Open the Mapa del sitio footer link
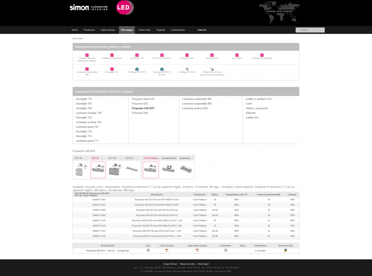This screenshot has width=372, height=276. (187, 264)
